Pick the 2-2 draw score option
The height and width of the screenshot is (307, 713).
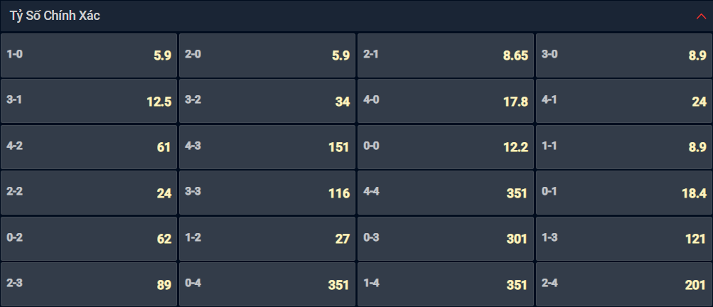pos(89,193)
